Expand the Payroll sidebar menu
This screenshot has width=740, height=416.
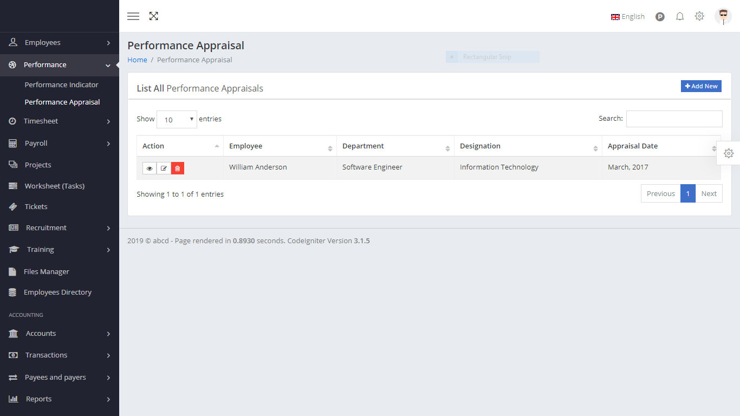tap(60, 144)
